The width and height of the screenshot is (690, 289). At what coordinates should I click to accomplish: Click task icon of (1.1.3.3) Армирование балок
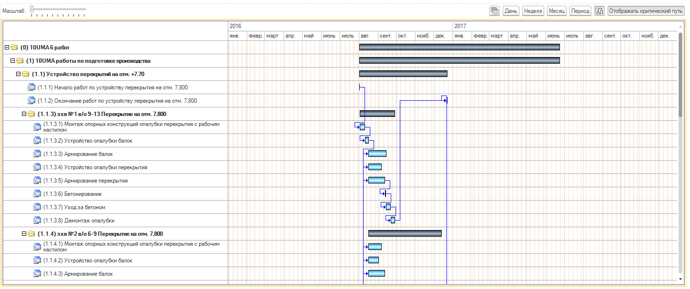point(37,154)
